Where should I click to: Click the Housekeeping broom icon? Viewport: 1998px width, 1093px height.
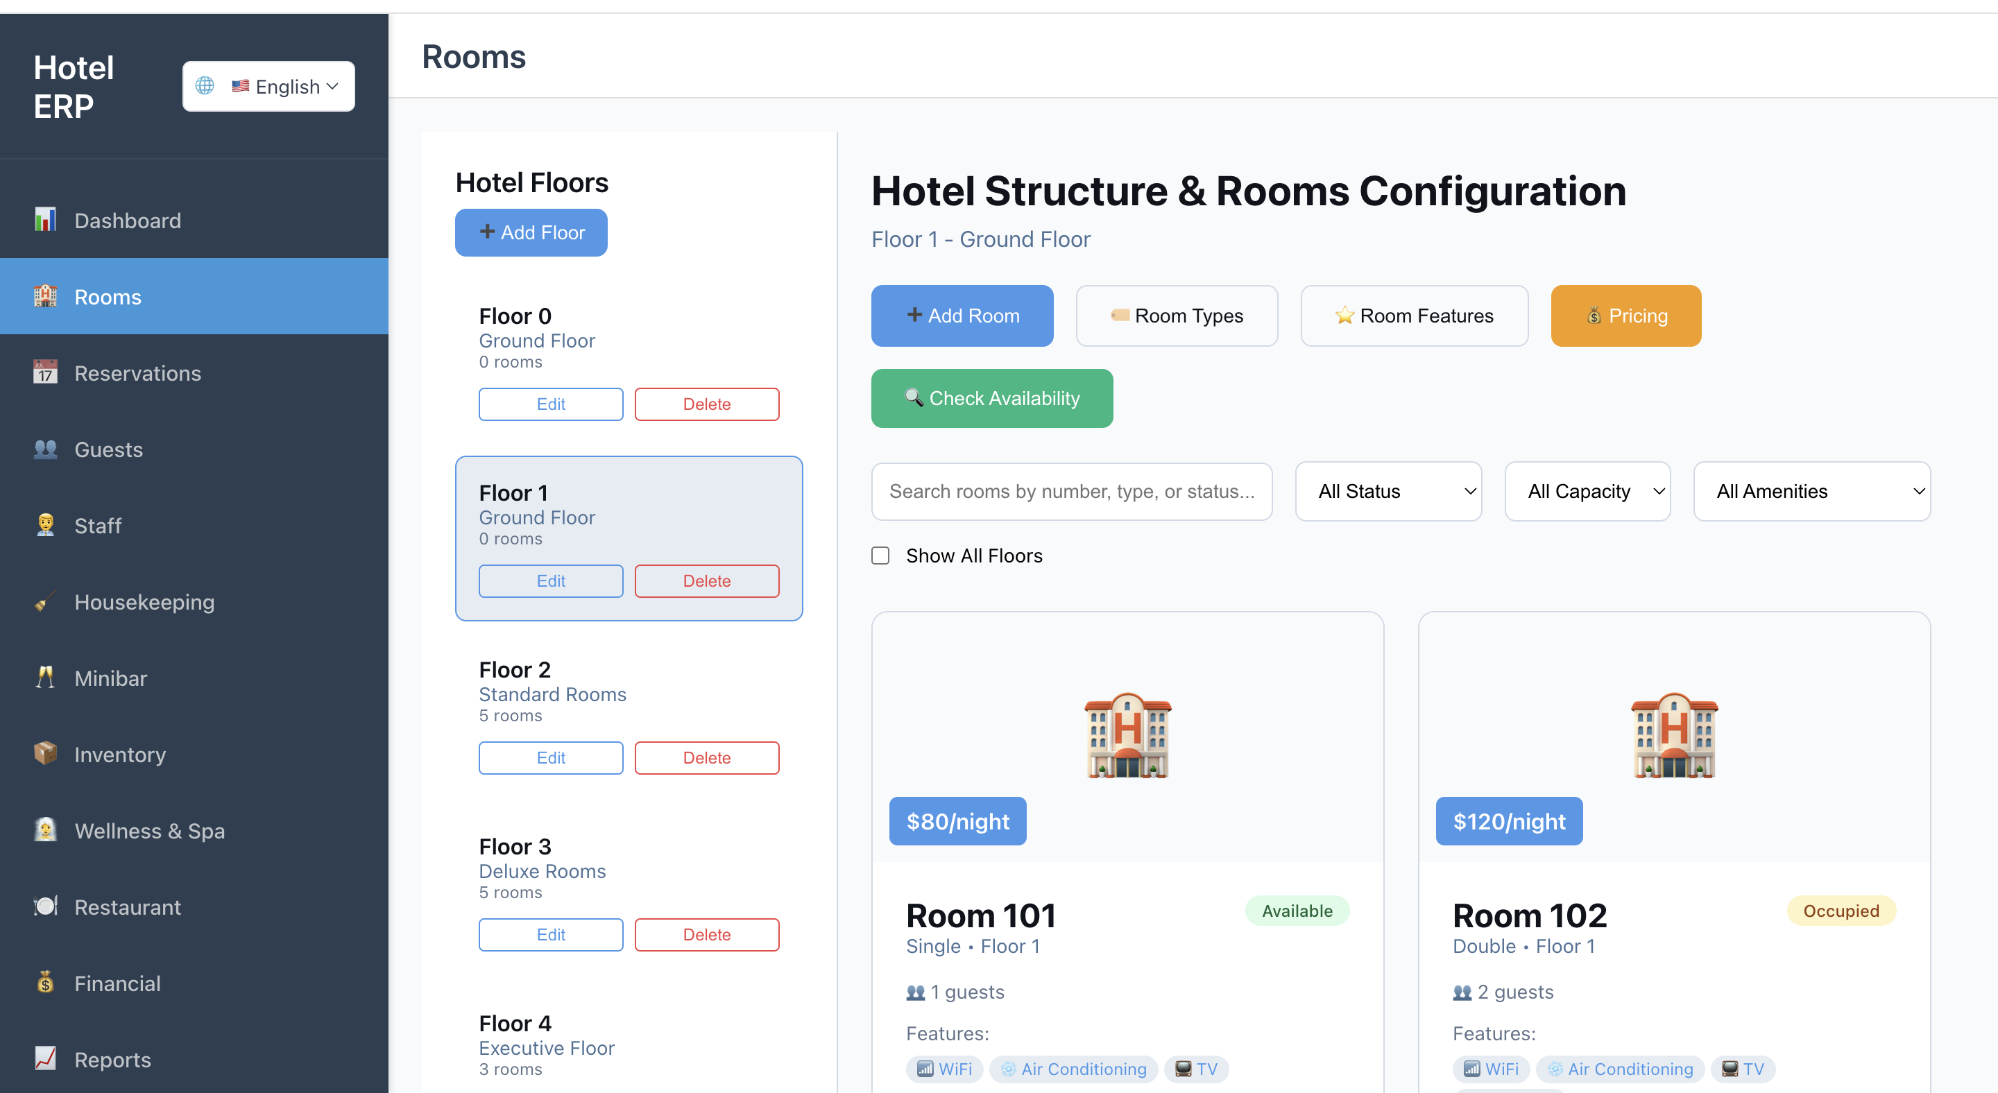click(x=45, y=601)
